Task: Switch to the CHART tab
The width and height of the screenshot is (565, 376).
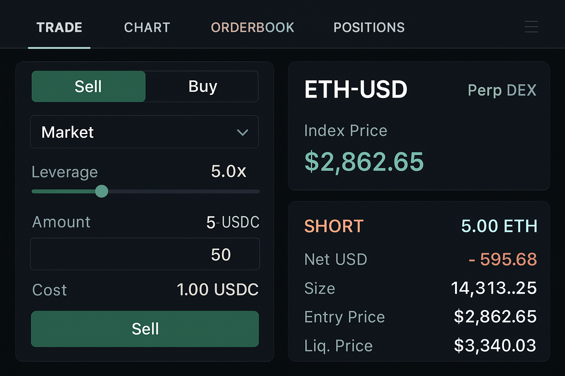Action: click(x=147, y=27)
